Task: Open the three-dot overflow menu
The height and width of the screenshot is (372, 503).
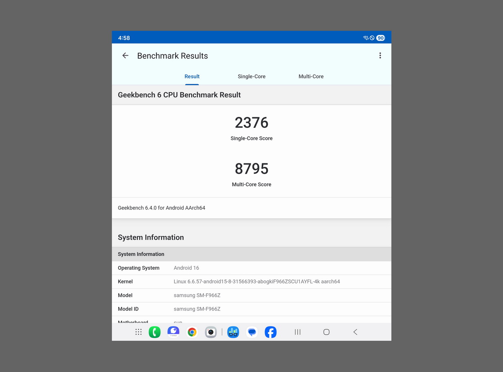Action: 380,55
